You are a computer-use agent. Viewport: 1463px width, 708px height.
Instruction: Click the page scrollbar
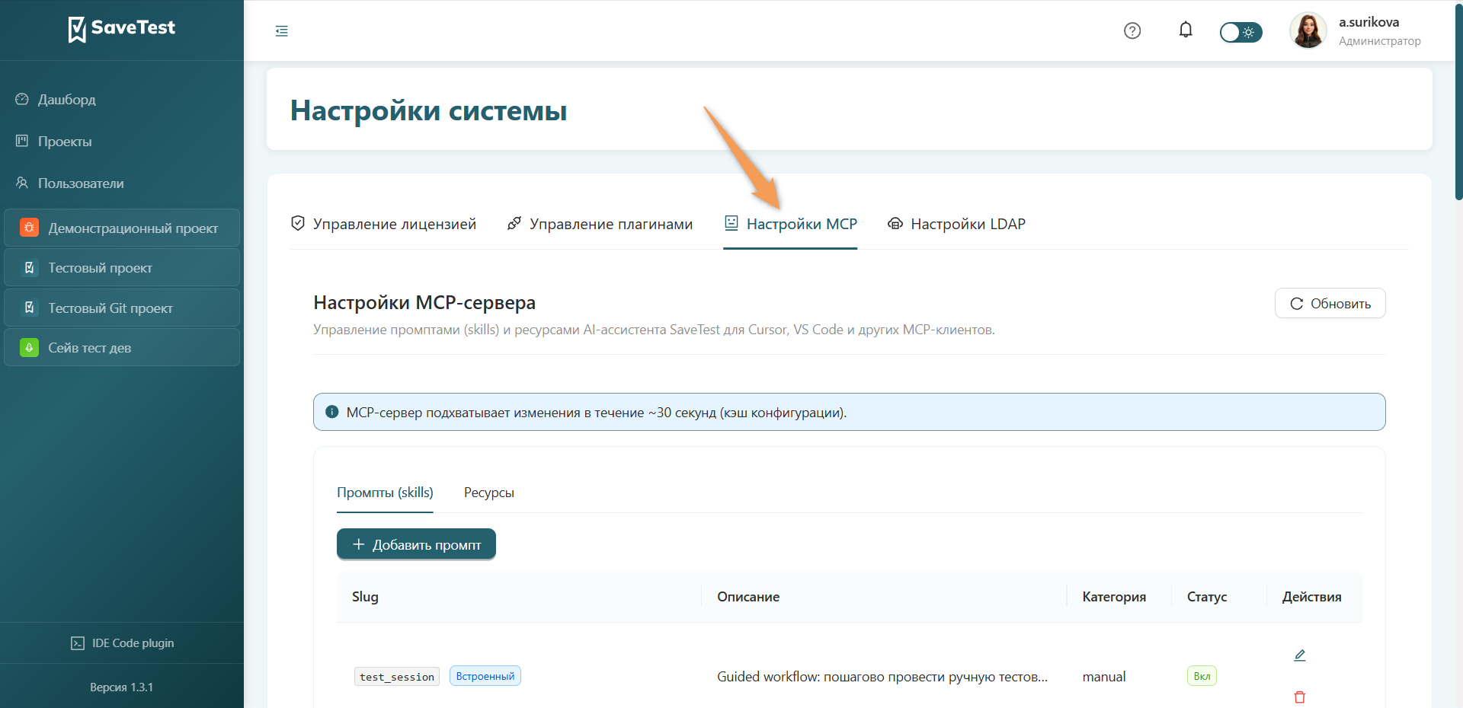1458,103
